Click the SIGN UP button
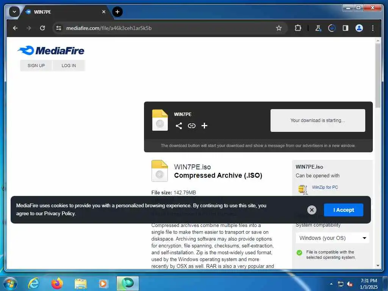This screenshot has height=291, width=388. (36, 66)
